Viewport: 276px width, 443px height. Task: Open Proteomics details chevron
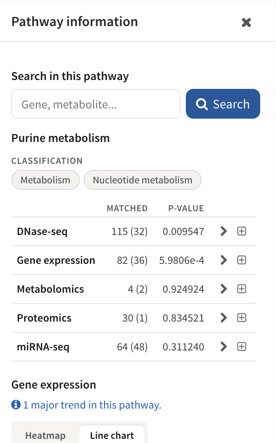click(223, 318)
